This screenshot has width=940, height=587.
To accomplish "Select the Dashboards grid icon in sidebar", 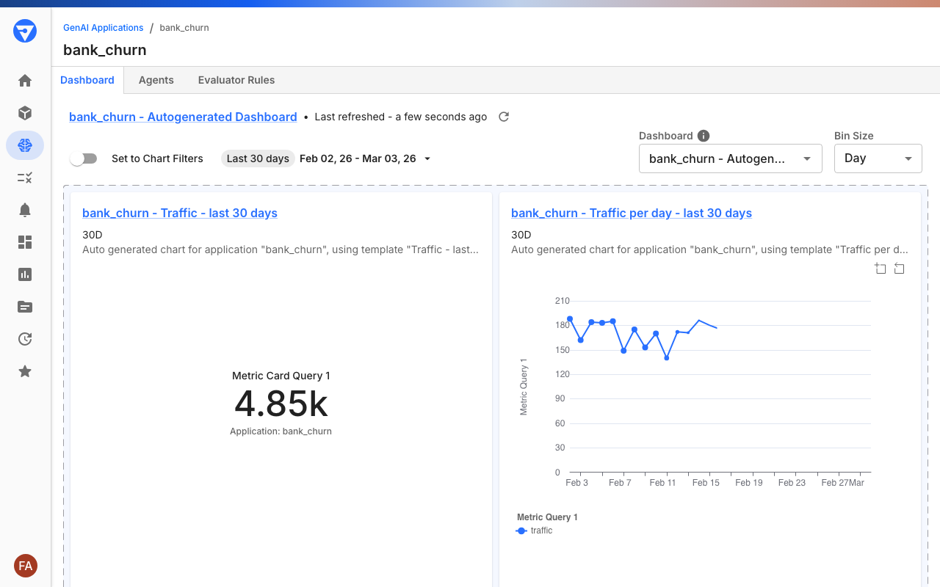I will [x=24, y=242].
